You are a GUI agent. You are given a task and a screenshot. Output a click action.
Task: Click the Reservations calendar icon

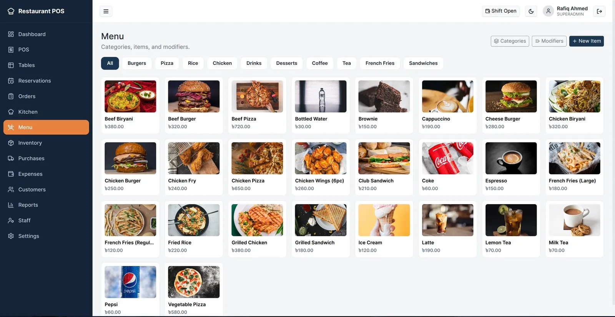click(x=11, y=81)
